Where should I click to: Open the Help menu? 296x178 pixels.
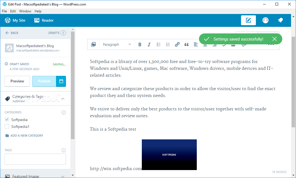(x=38, y=11)
